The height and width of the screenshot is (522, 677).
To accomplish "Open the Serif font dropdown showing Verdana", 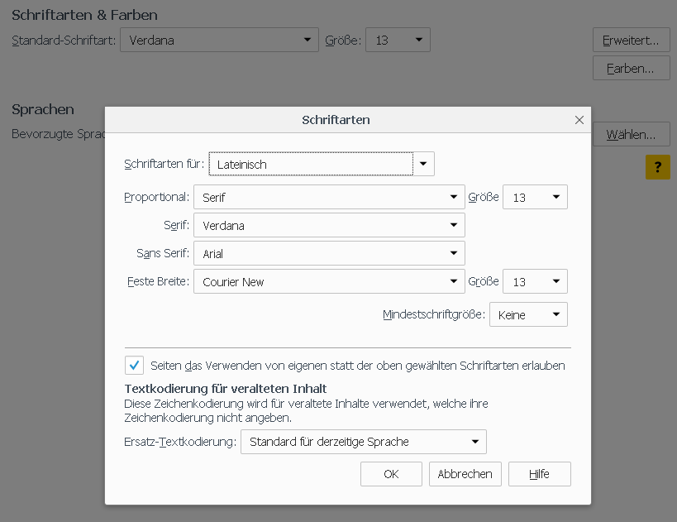I will click(x=328, y=225).
